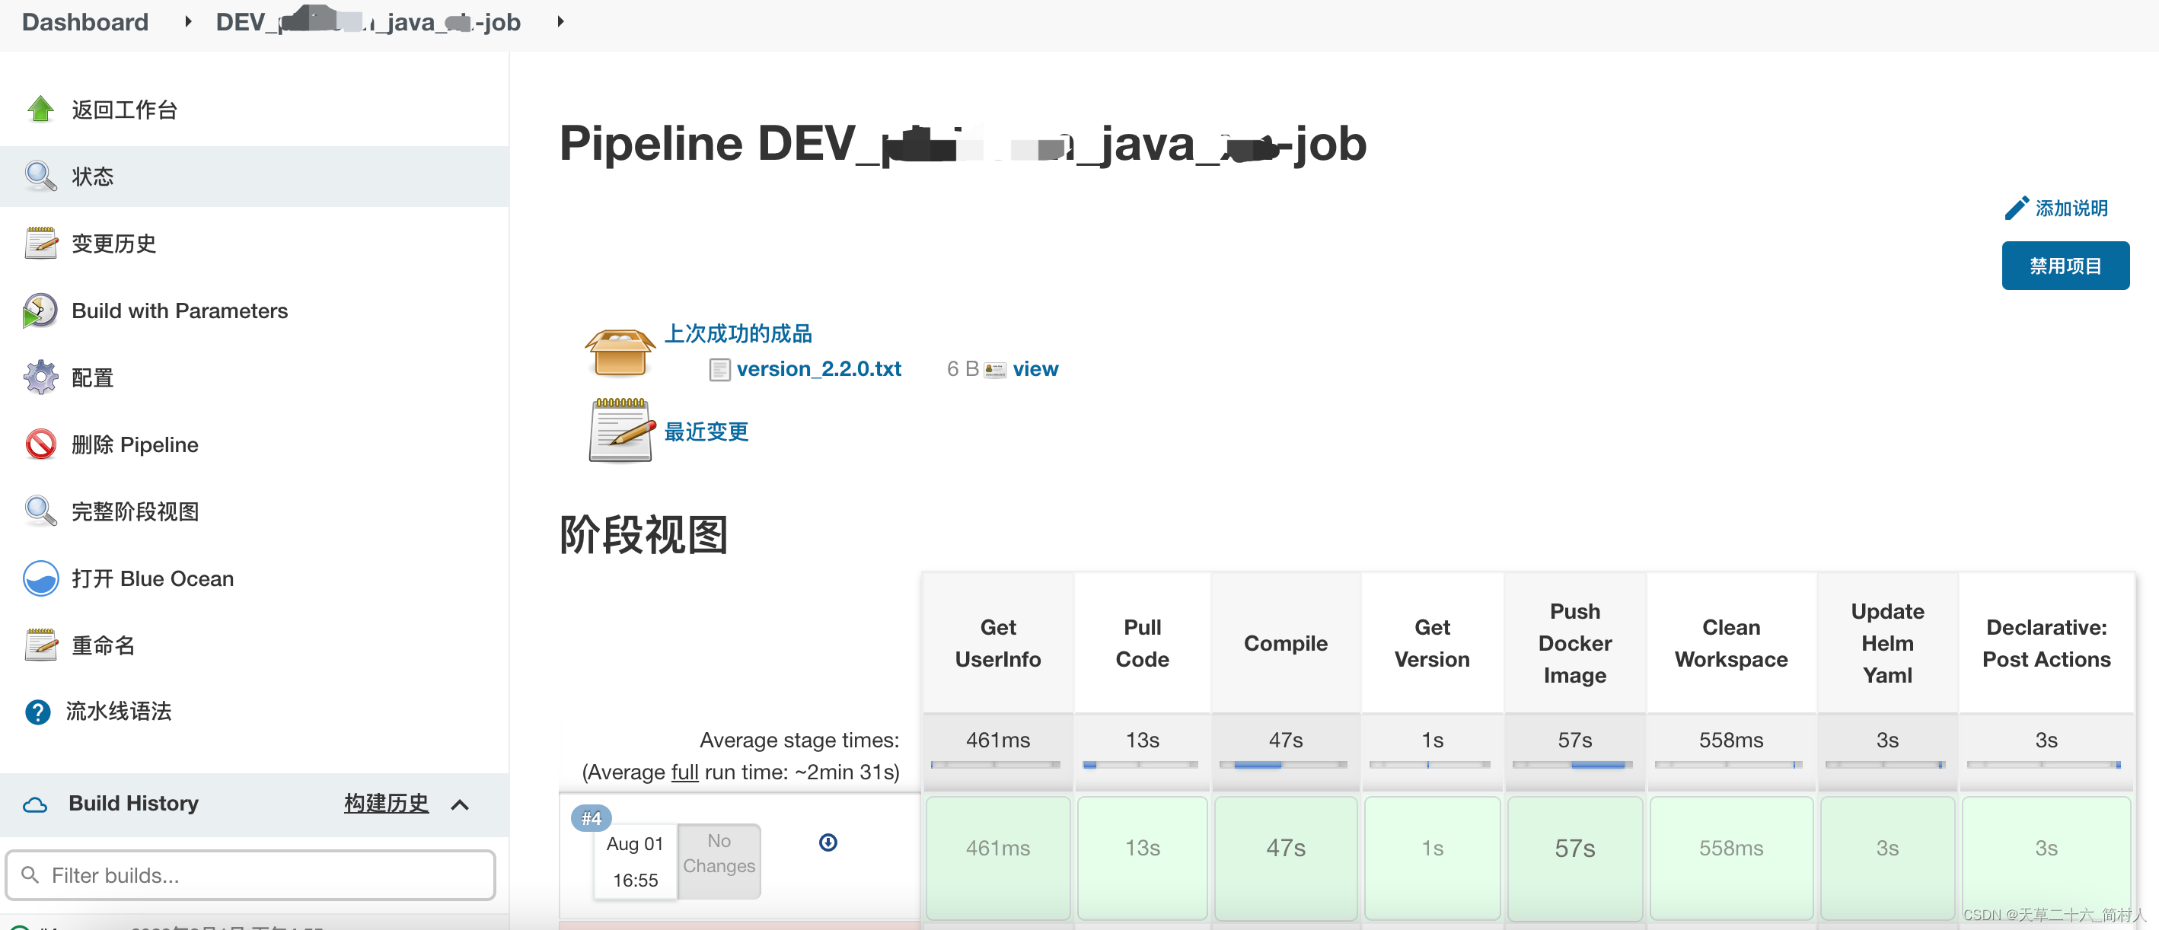Click the notepad icon beside 最近变更
2159x930 pixels.
(x=621, y=431)
